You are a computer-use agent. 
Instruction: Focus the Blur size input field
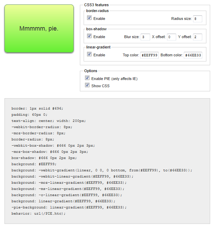pyautogui.click(x=145, y=37)
